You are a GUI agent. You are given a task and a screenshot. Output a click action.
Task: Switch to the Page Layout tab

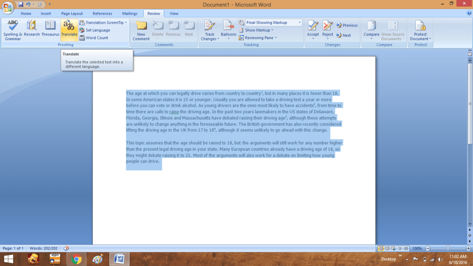point(72,14)
